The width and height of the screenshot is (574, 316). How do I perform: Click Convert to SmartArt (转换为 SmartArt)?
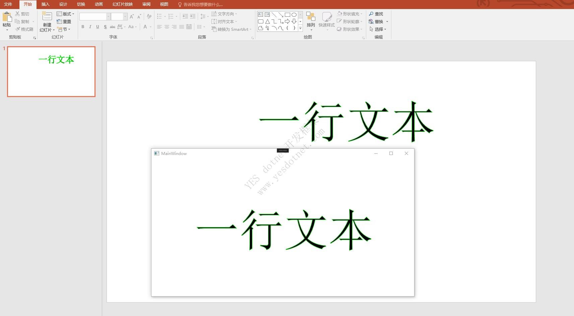coord(231,29)
